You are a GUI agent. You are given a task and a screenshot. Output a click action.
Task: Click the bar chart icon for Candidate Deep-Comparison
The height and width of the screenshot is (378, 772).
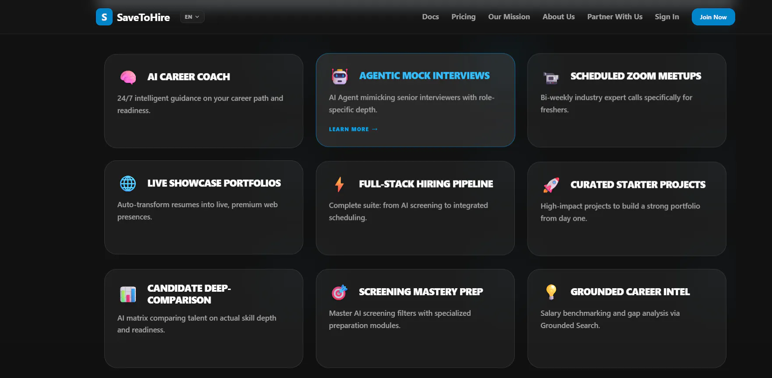click(x=128, y=294)
